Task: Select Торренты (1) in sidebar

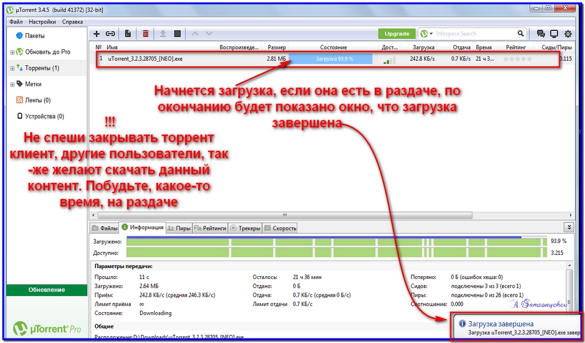Action: [42, 68]
